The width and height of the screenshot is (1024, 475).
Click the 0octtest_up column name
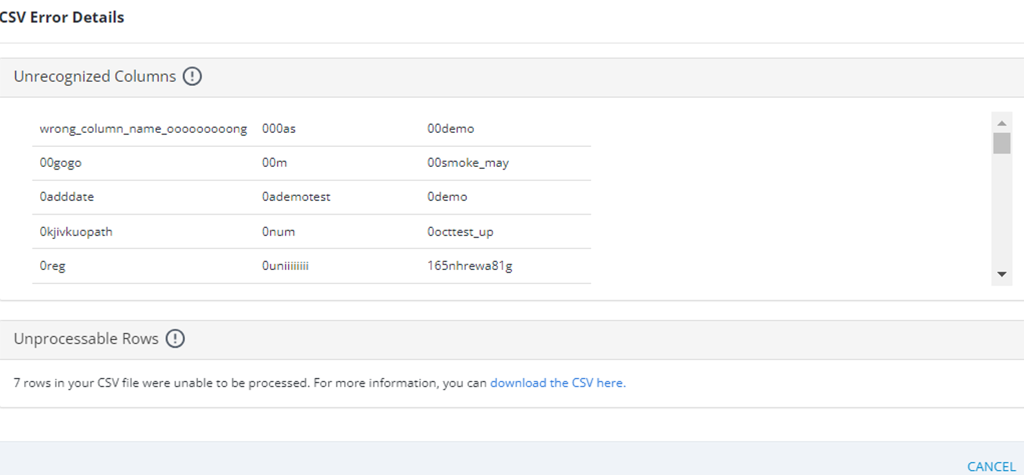(x=460, y=231)
